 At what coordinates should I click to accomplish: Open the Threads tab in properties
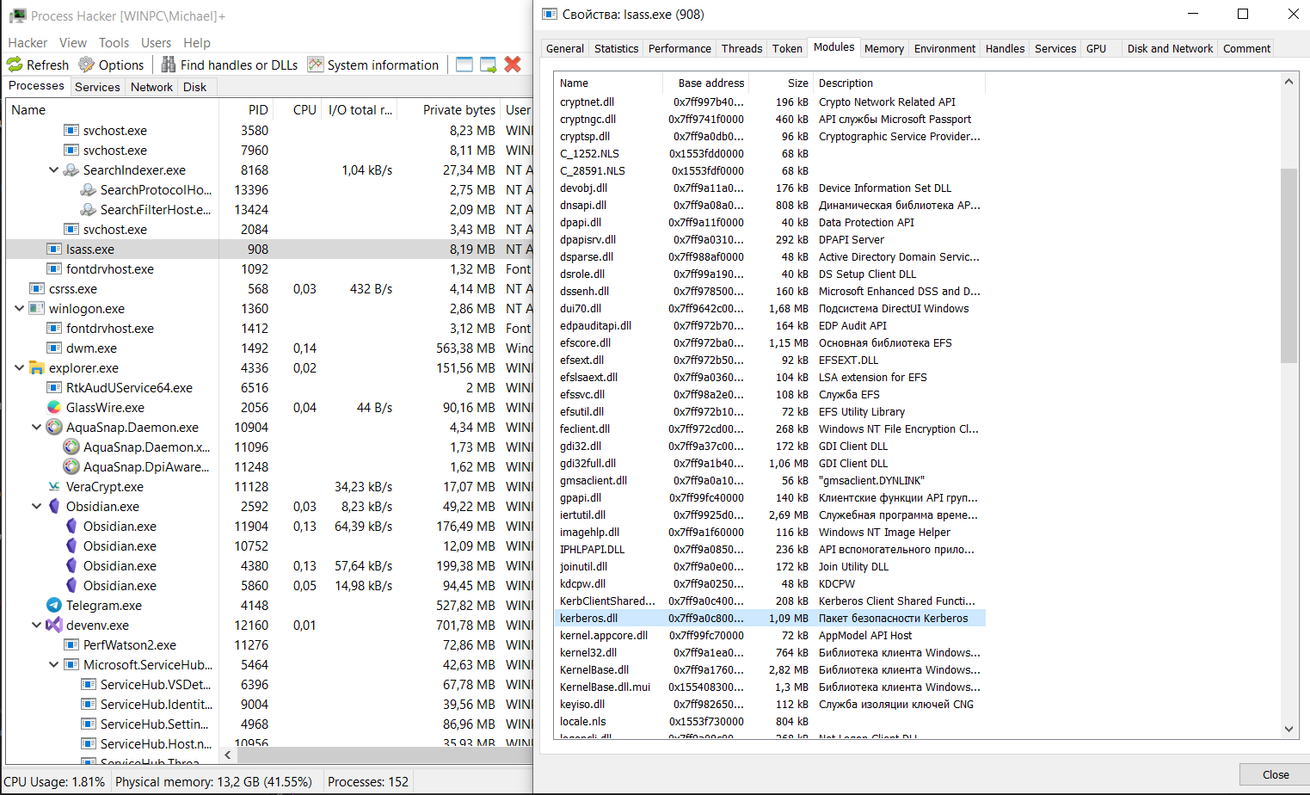[741, 48]
